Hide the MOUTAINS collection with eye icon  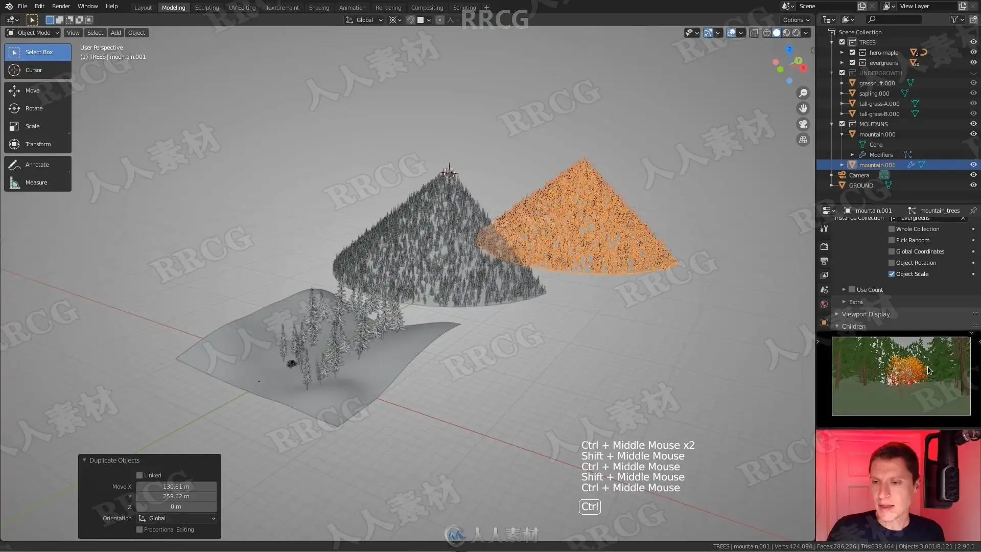(973, 124)
